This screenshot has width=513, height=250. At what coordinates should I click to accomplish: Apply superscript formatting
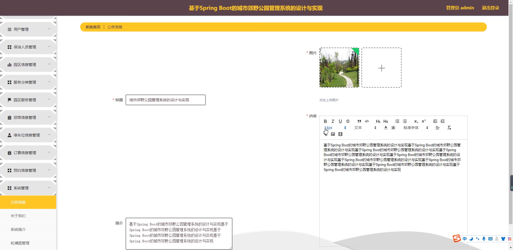[423, 121]
